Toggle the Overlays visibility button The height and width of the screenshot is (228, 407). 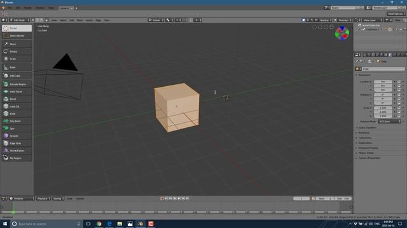(335, 20)
